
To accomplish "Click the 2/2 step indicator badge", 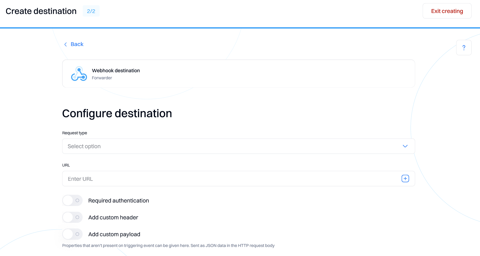I will (x=91, y=11).
